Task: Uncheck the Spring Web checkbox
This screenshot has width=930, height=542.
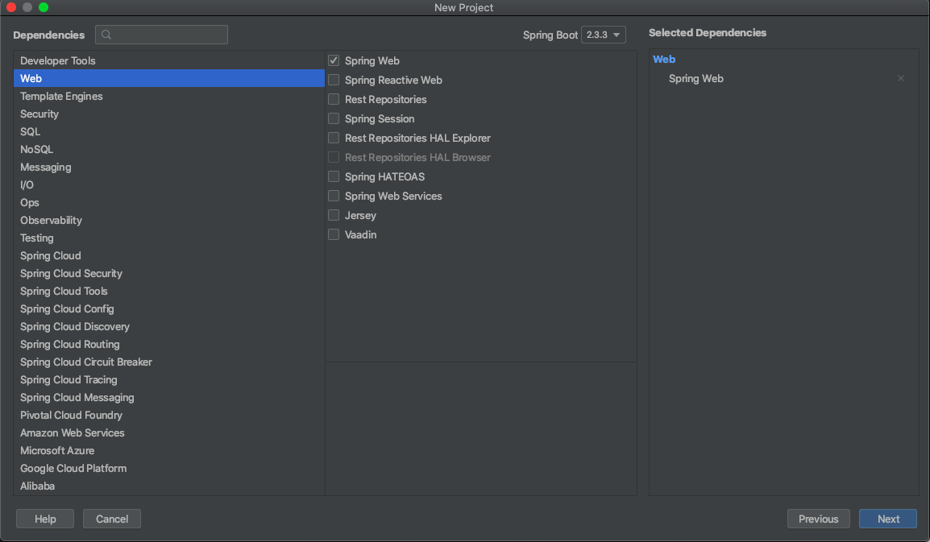Action: tap(334, 60)
